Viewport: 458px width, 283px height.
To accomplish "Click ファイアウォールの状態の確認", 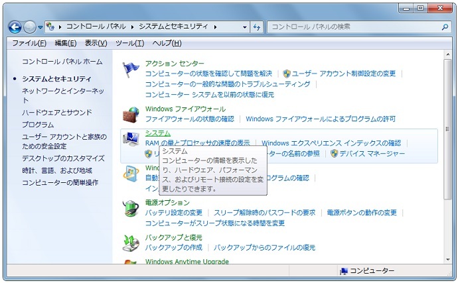I will (x=190, y=119).
